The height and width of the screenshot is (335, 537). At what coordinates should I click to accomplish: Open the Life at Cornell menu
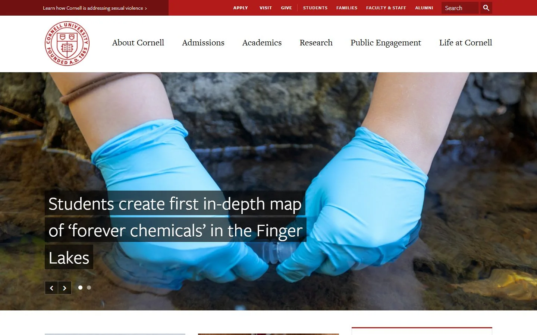(x=466, y=42)
